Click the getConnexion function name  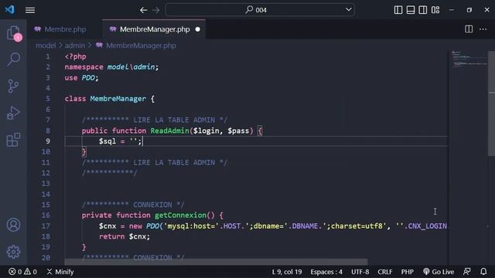click(180, 215)
